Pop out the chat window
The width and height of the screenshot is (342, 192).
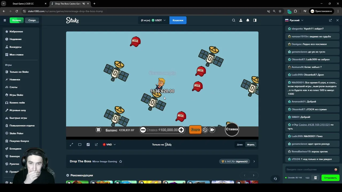[330, 20]
